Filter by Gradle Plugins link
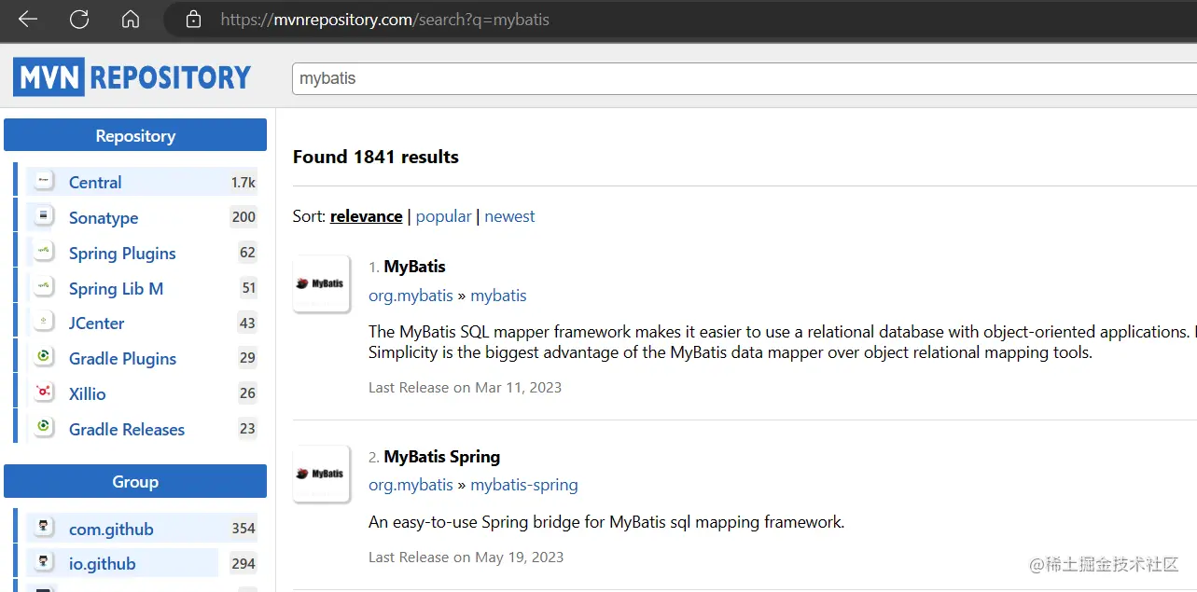This screenshot has height=592, width=1197. coord(122,358)
